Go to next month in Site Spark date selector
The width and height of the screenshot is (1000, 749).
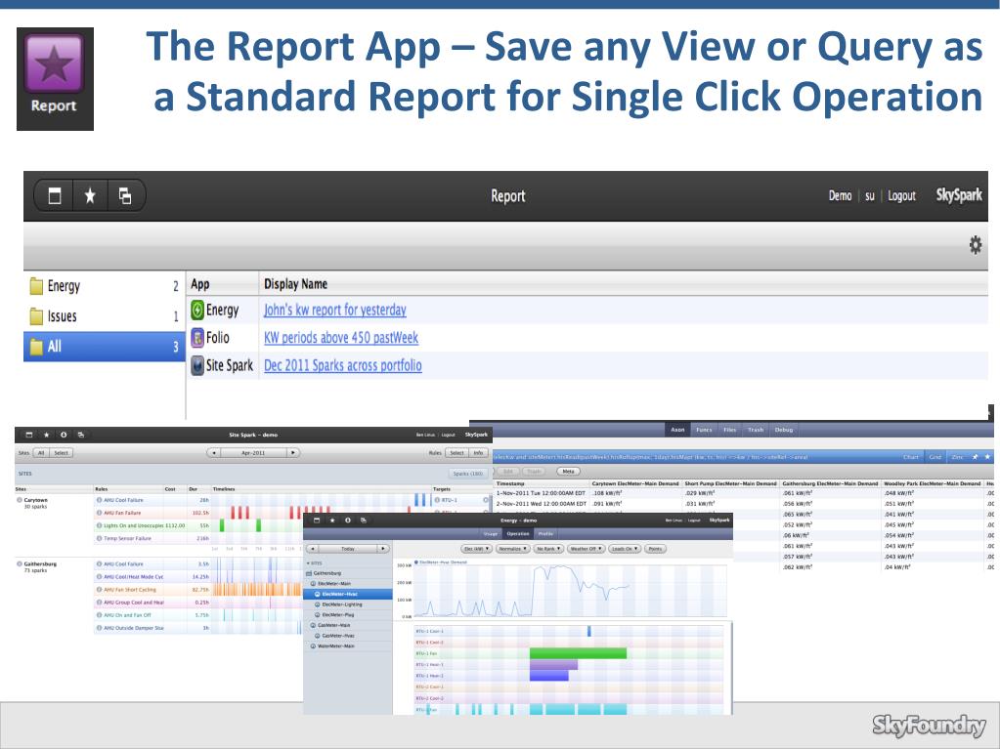(292, 453)
